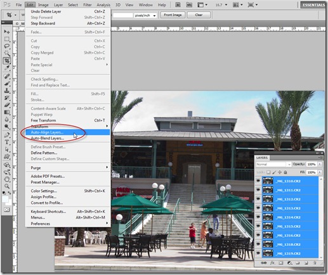Launch Bridge from the application bar
The height and width of the screenshot is (275, 328).
click(178, 4)
